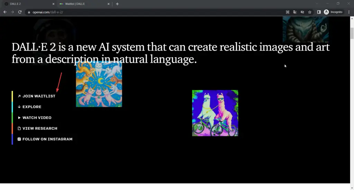Click the Watch Video link
354x190 pixels.
click(37, 118)
